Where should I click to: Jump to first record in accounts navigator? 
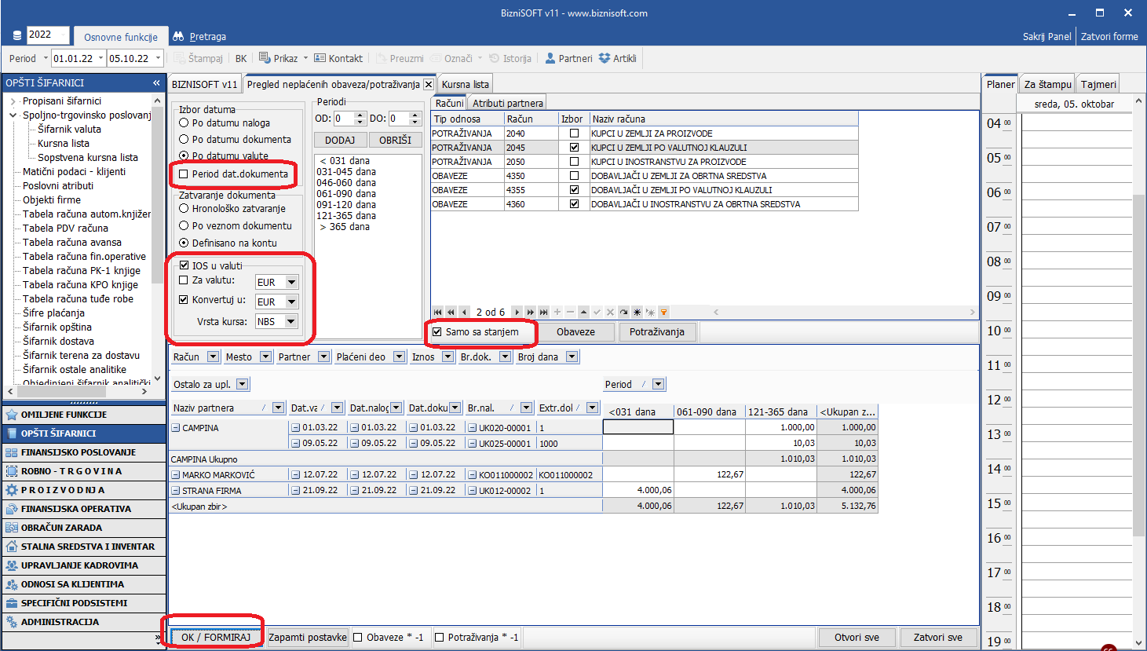438,312
